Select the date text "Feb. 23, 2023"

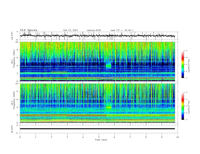click(x=70, y=30)
